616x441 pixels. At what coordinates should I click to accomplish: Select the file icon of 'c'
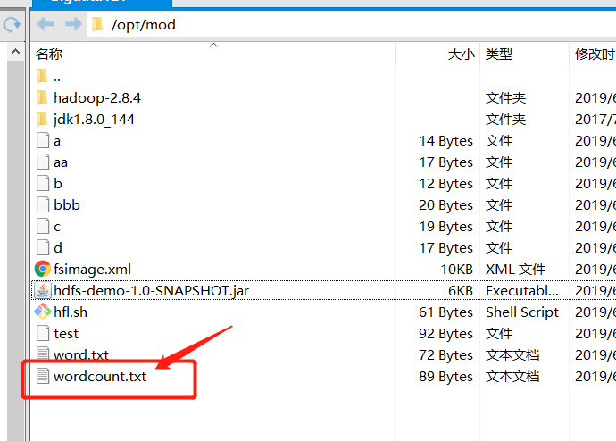[x=43, y=226]
